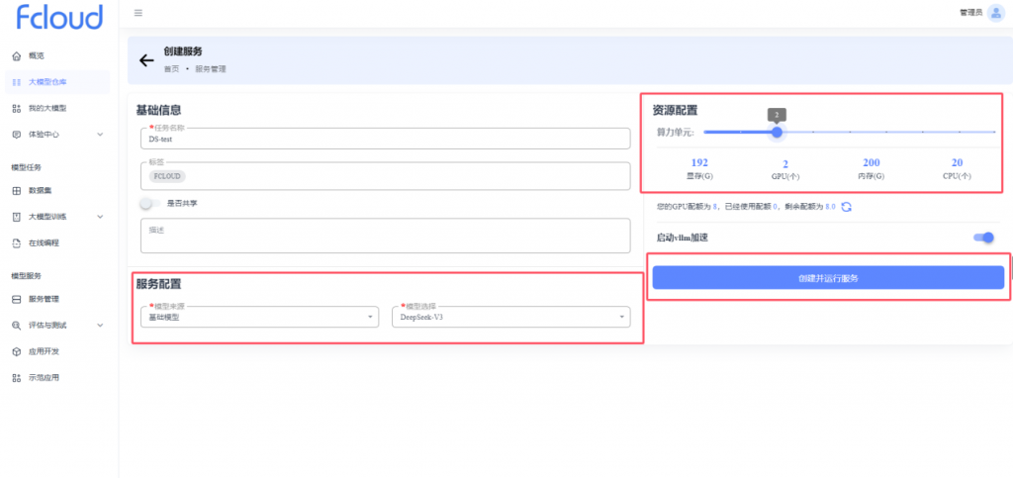This screenshot has height=478, width=1013.
Task: Click the 应用开发 cube icon
Action: [x=16, y=351]
